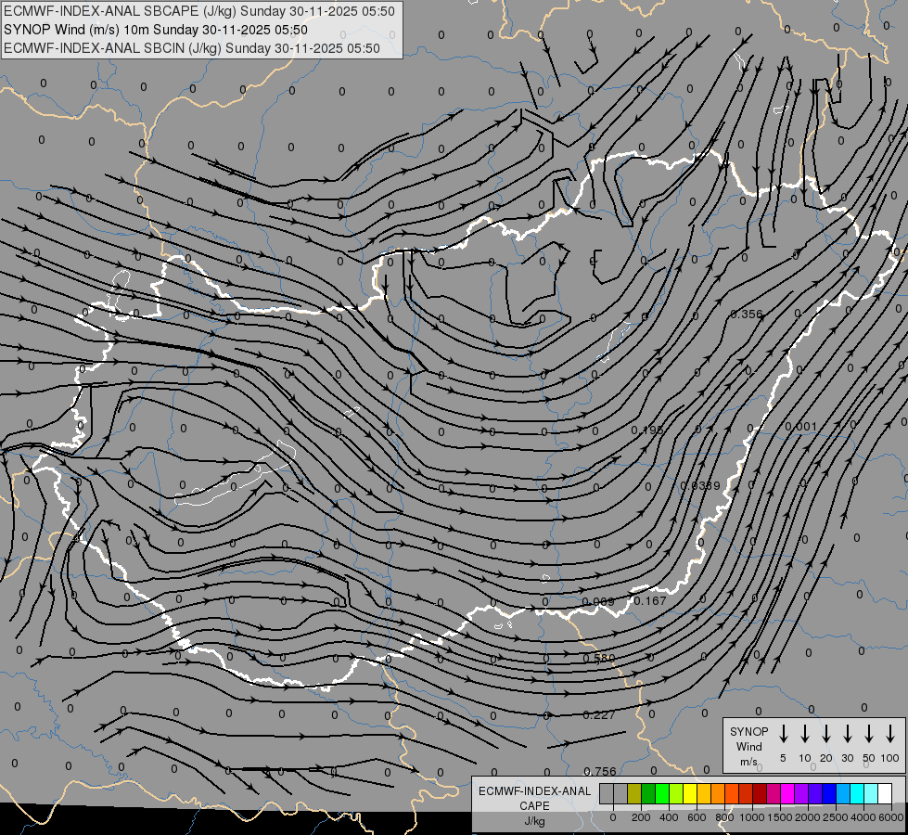
Task: Click the orange-red swatch right of the 800 tick
Action: click(732, 793)
